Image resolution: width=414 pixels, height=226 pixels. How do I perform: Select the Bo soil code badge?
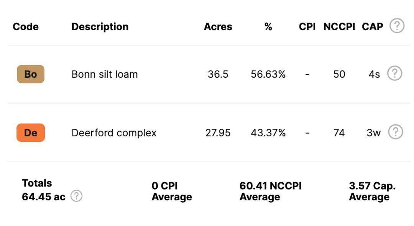point(31,74)
